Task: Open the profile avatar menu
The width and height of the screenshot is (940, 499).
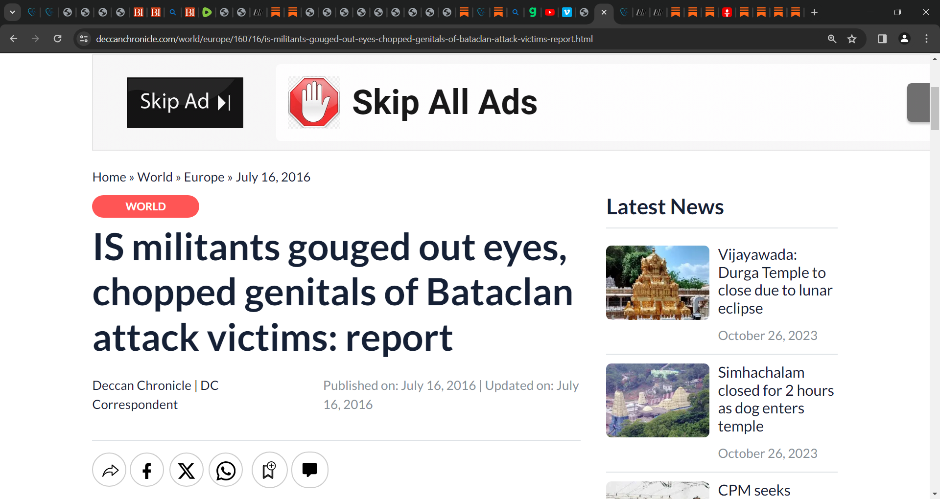Action: point(904,39)
